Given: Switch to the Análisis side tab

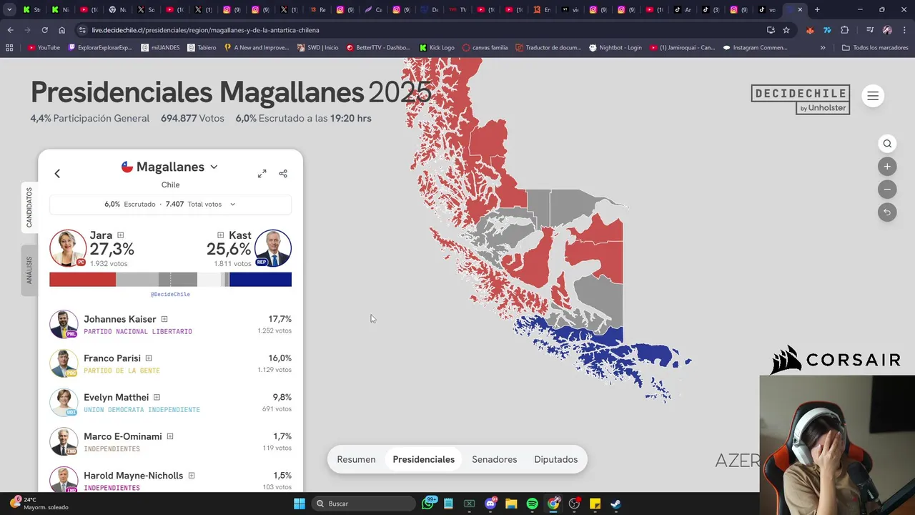Looking at the screenshot, I should click(29, 270).
